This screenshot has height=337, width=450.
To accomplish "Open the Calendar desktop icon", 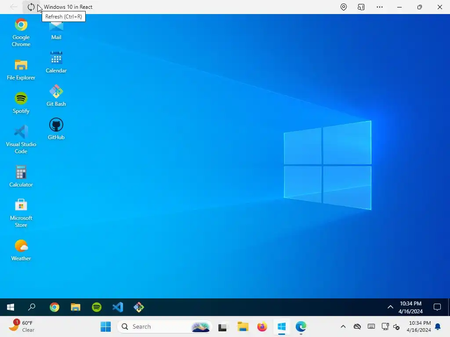I will 56,62.
